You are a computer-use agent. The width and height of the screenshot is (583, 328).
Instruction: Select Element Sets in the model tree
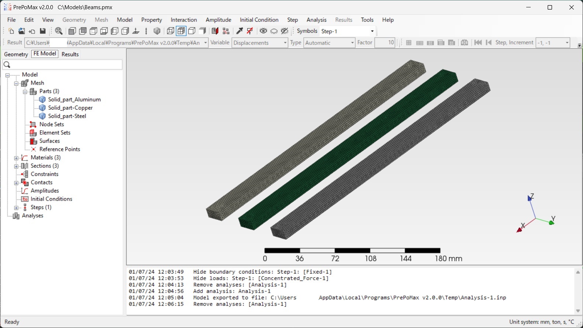click(55, 133)
